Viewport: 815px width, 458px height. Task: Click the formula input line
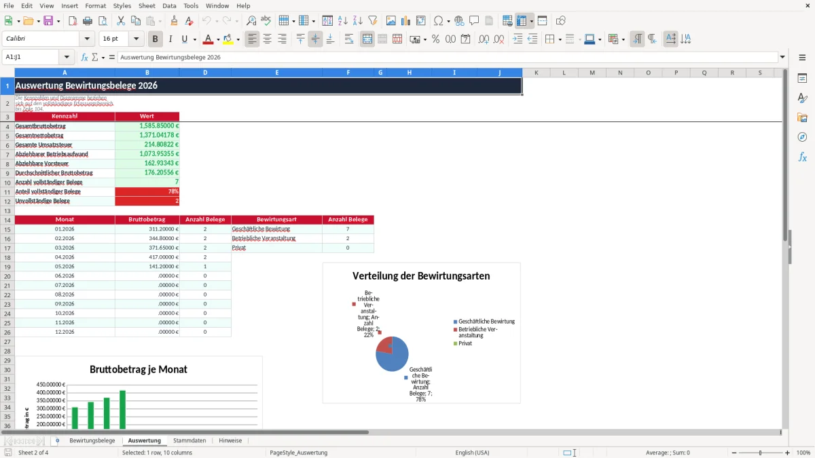[x=448, y=58]
